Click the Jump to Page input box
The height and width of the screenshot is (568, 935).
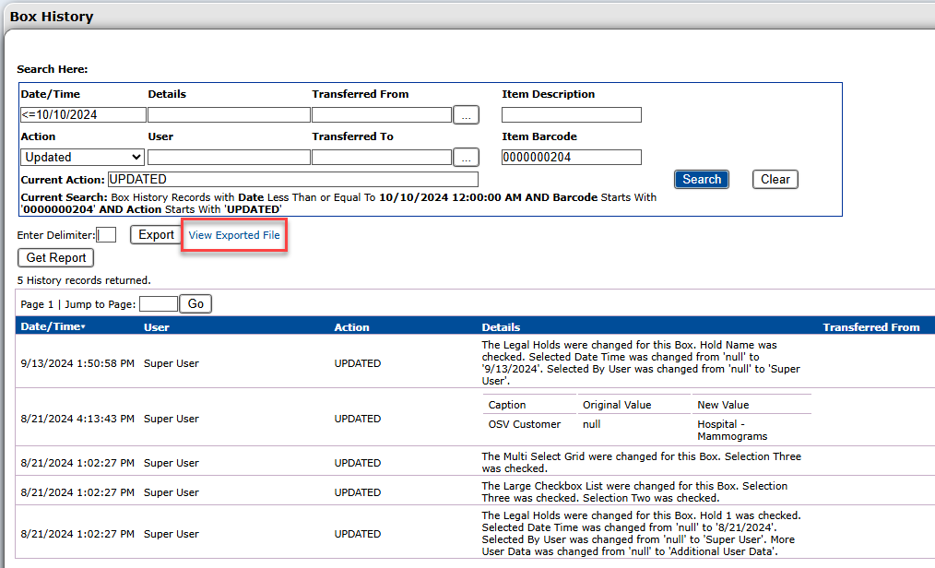click(158, 304)
